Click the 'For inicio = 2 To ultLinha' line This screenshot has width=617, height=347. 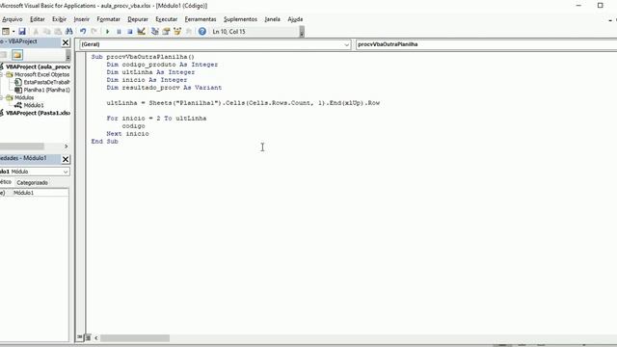[x=156, y=119]
